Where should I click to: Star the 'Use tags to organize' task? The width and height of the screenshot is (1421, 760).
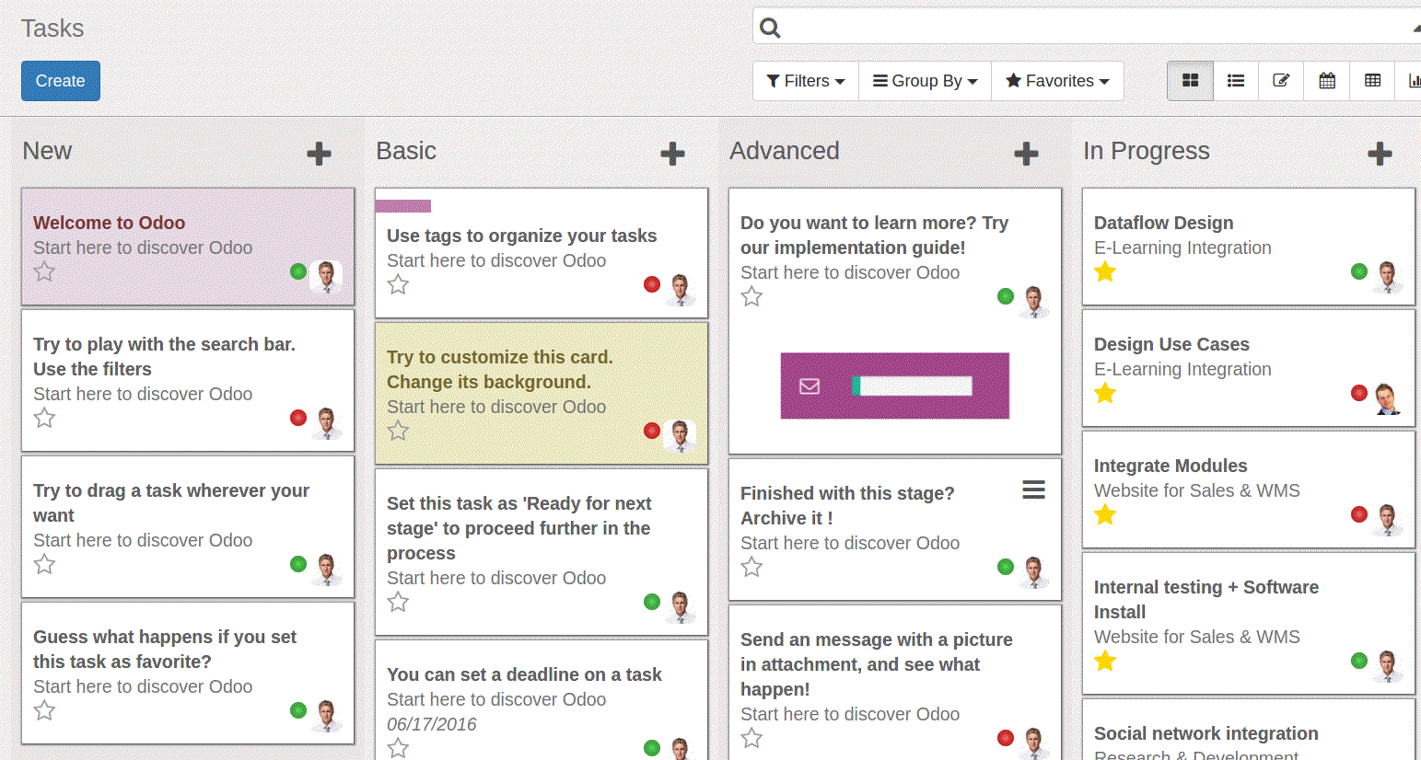(398, 284)
